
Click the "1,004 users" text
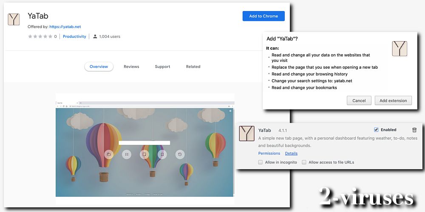click(x=110, y=36)
